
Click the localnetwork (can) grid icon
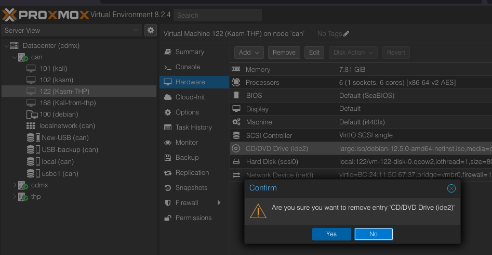[31, 126]
